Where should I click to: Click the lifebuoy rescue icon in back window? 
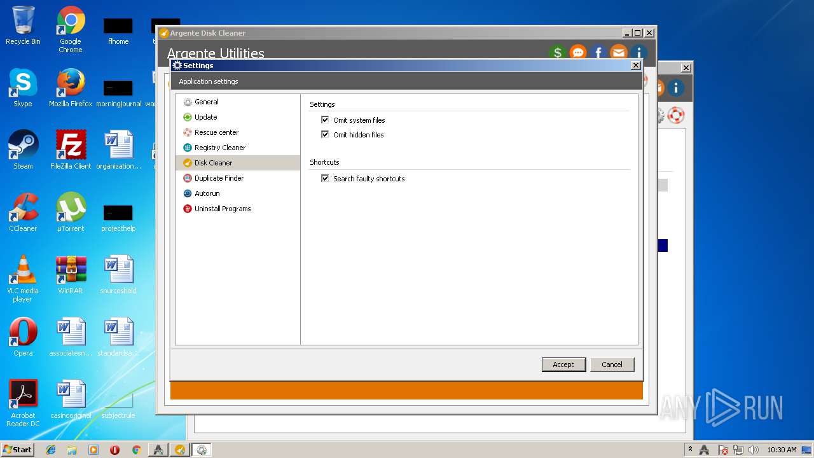click(x=676, y=115)
